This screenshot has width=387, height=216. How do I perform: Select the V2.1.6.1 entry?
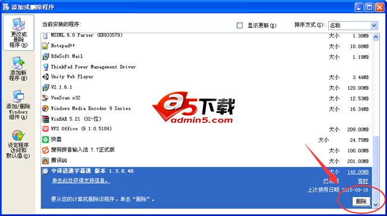[x=207, y=87]
